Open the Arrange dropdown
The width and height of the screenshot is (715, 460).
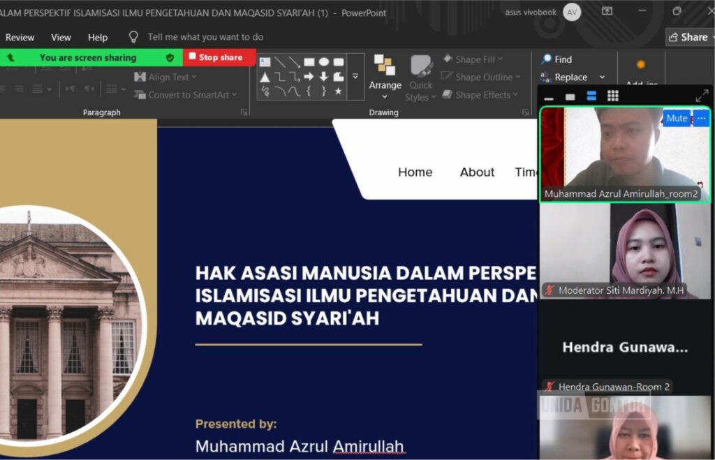tap(385, 77)
